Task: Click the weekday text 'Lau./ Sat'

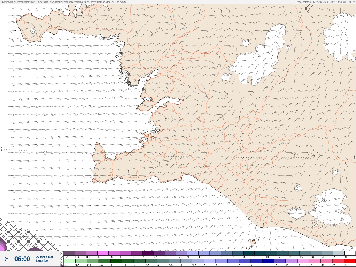Action: (42, 261)
